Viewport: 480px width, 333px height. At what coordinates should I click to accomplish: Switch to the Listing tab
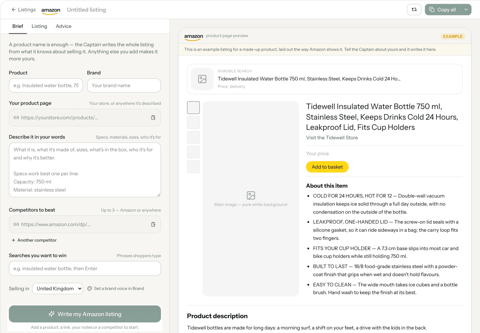pyautogui.click(x=39, y=26)
